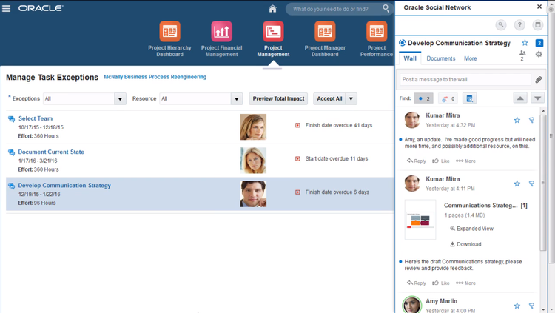Click the unread count badge showing 2
The height and width of the screenshot is (313, 555).
click(539, 43)
